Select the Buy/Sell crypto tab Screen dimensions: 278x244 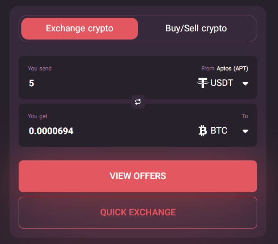click(x=196, y=29)
